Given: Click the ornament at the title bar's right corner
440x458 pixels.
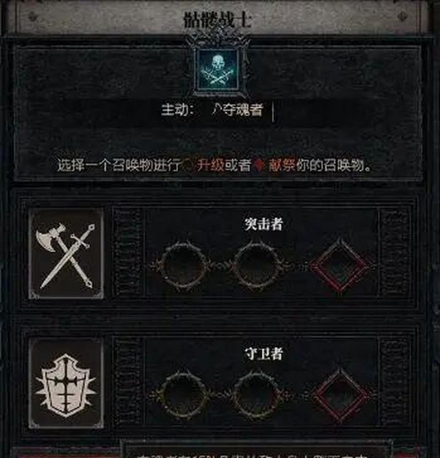Looking at the screenshot, I should point(404,16).
